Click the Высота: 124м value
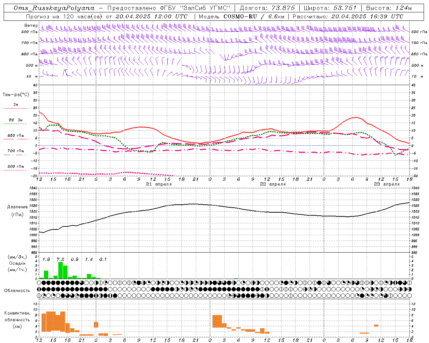Screen dimensions: 429x343 (x=389, y=8)
